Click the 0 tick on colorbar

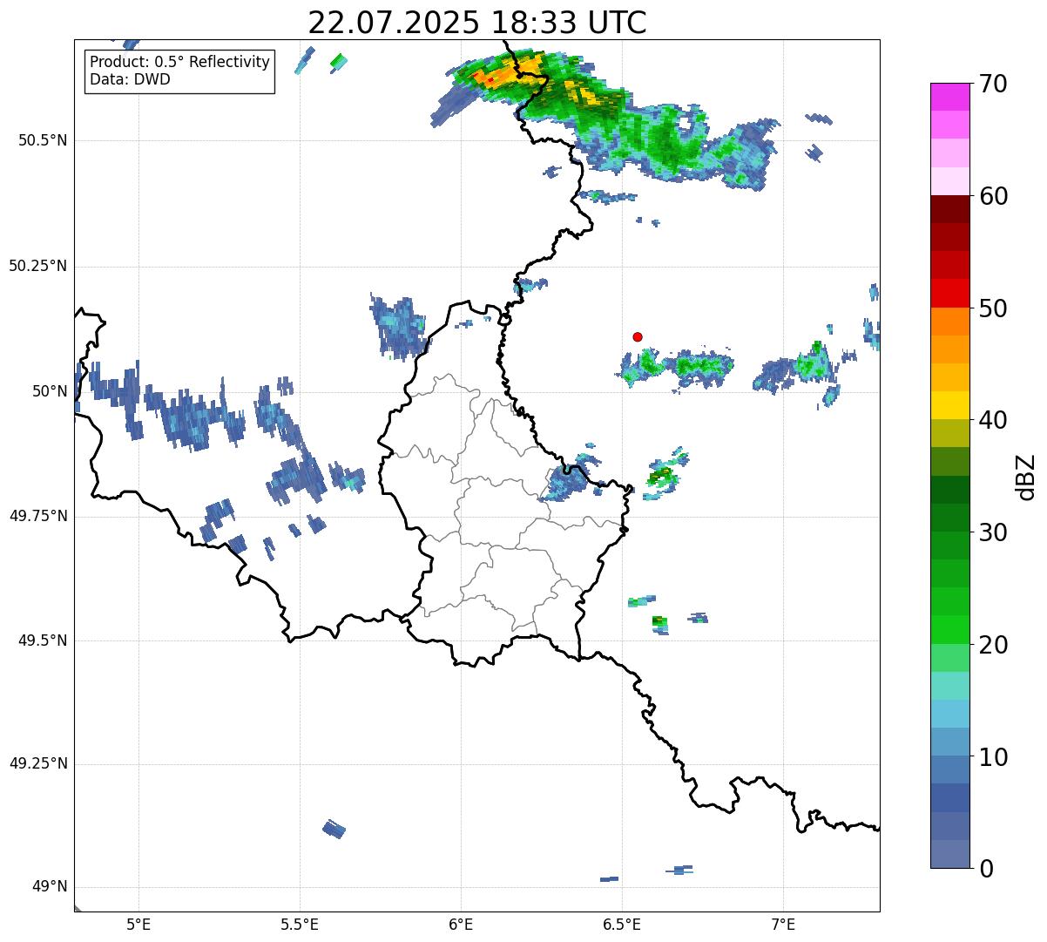click(987, 869)
